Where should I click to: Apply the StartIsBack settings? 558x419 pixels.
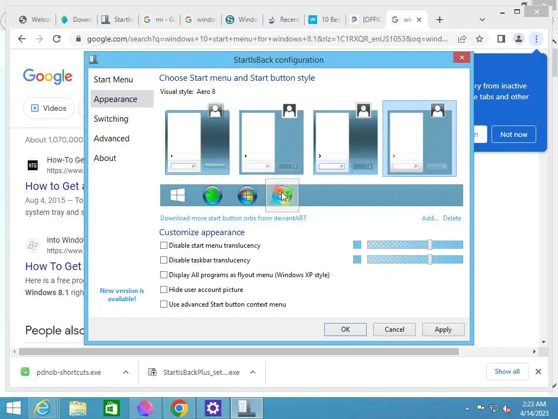(443, 329)
